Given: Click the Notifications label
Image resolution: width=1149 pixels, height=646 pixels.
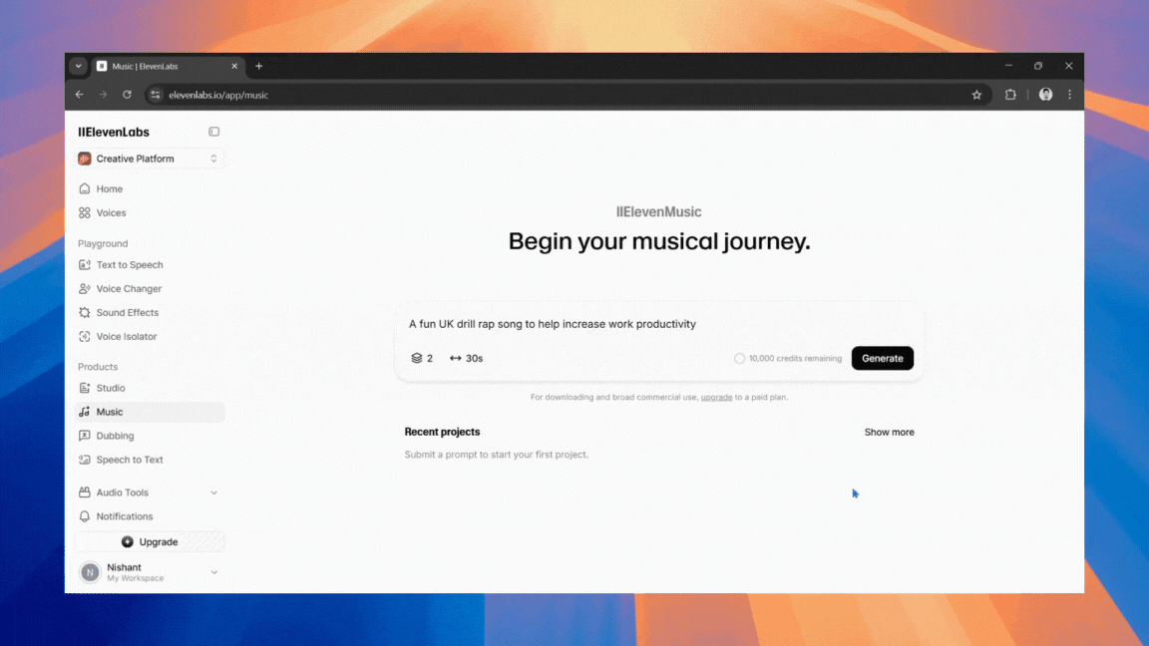Looking at the screenshot, I should 125,516.
